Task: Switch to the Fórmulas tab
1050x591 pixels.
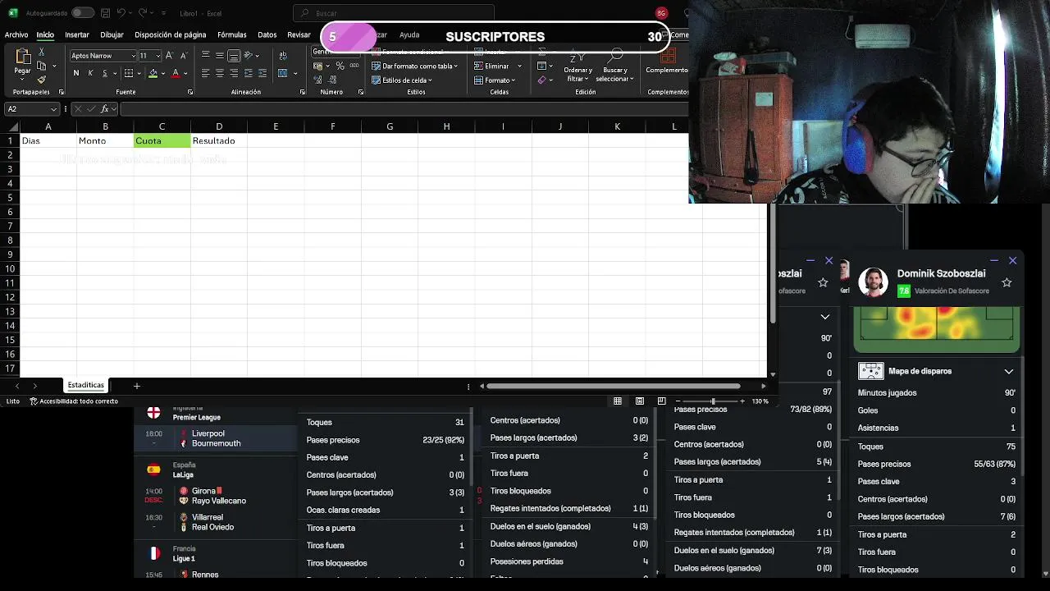Action: coord(232,34)
